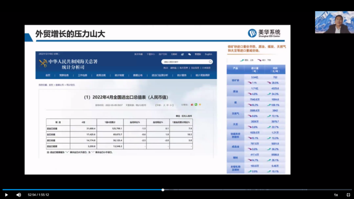
Task: Click the 下载中心 link in the top bar
Action: (x=151, y=54)
